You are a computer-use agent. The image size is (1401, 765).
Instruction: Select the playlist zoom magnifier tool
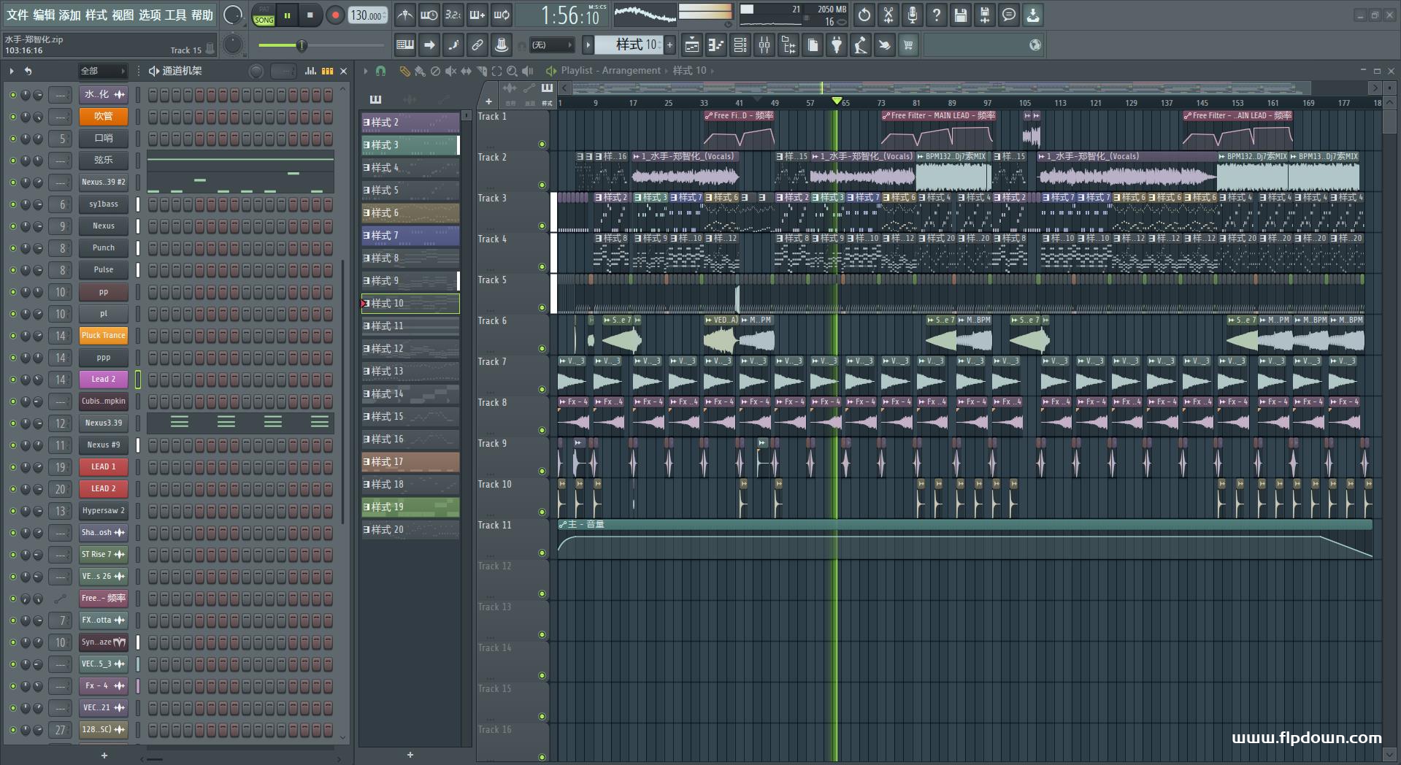(512, 71)
